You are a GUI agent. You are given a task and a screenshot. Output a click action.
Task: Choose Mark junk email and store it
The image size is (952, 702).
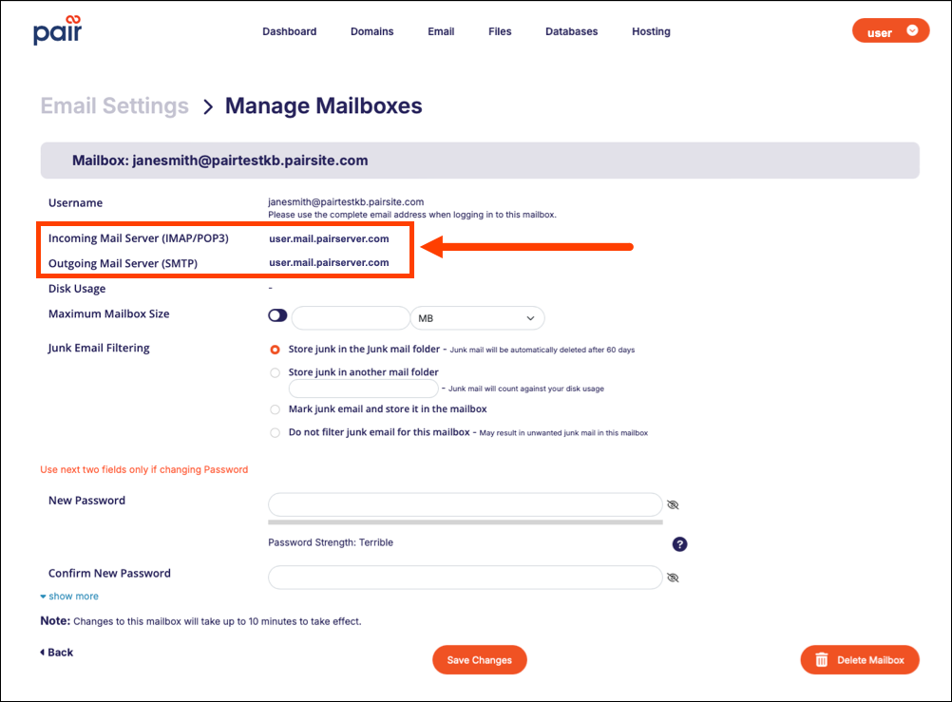[x=276, y=409]
